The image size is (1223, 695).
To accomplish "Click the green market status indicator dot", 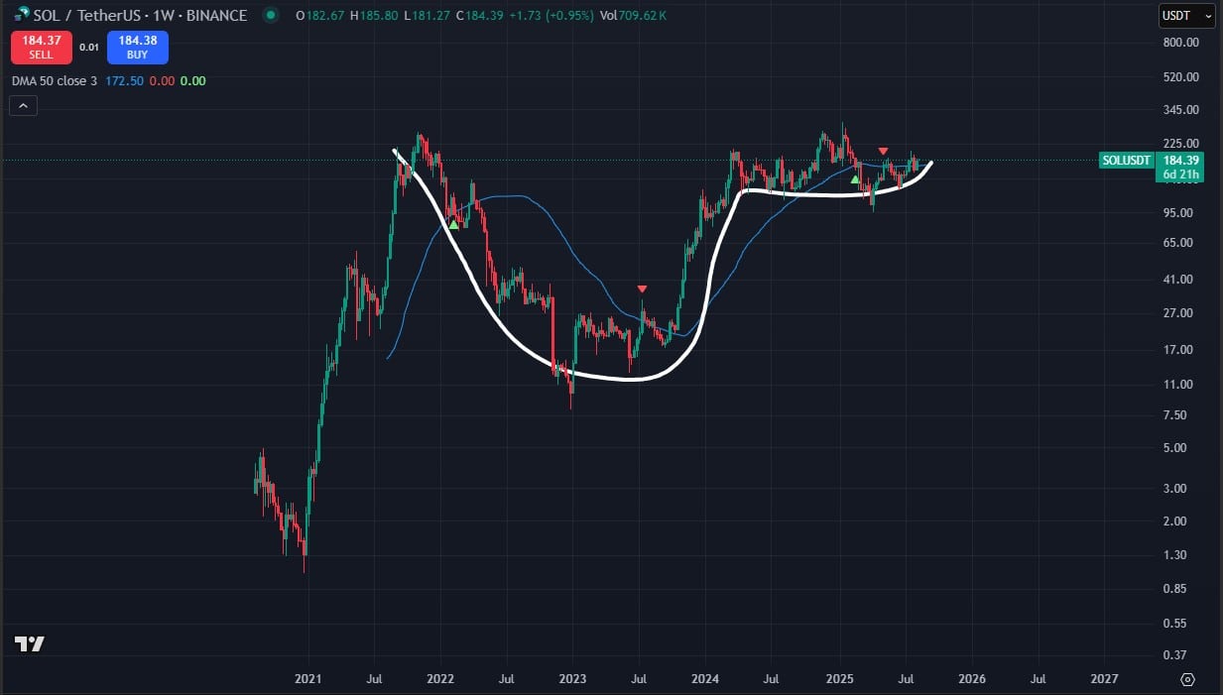I will [268, 16].
